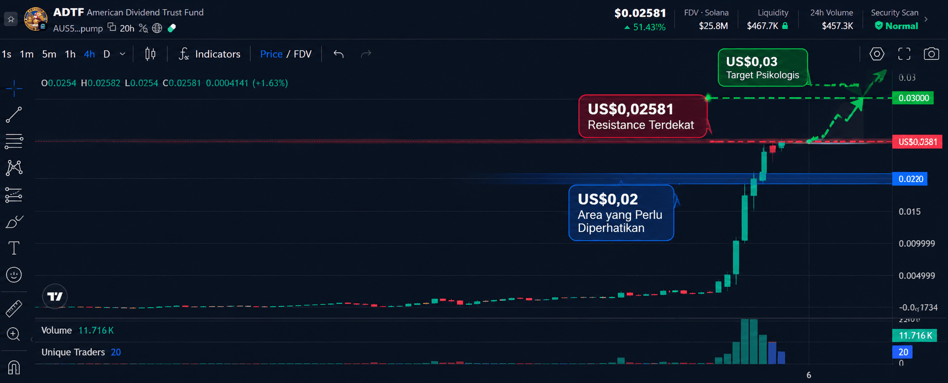Select the 1s timeframe
This screenshot has height=383, width=948.
click(x=7, y=54)
